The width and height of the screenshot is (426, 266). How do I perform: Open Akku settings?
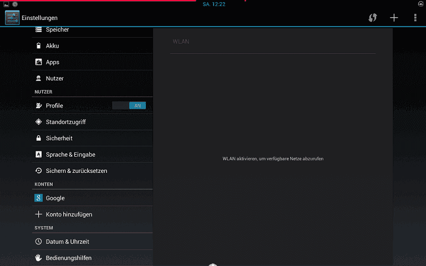point(93,45)
